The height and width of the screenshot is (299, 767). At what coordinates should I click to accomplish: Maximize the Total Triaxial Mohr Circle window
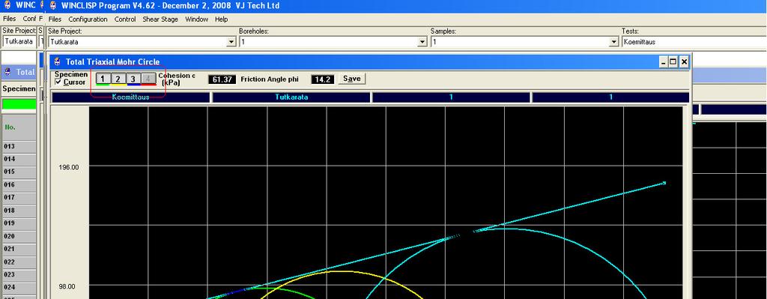tap(673, 61)
